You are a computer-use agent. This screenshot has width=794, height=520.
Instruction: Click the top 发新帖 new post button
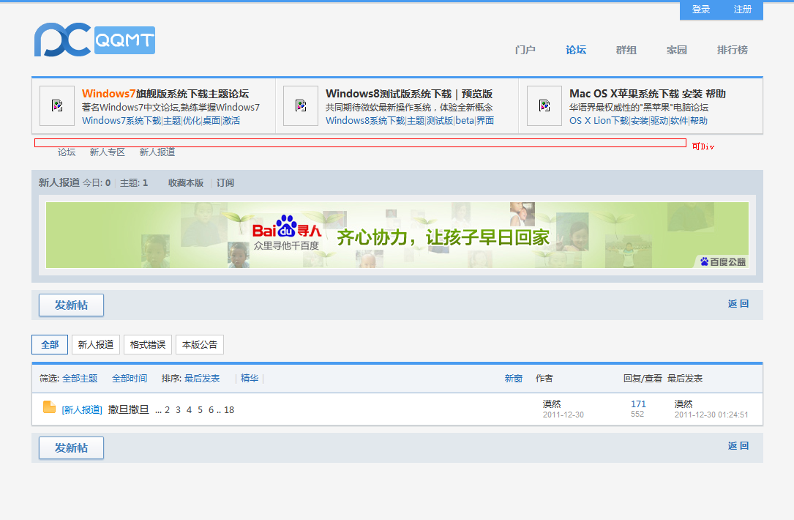pyautogui.click(x=71, y=305)
